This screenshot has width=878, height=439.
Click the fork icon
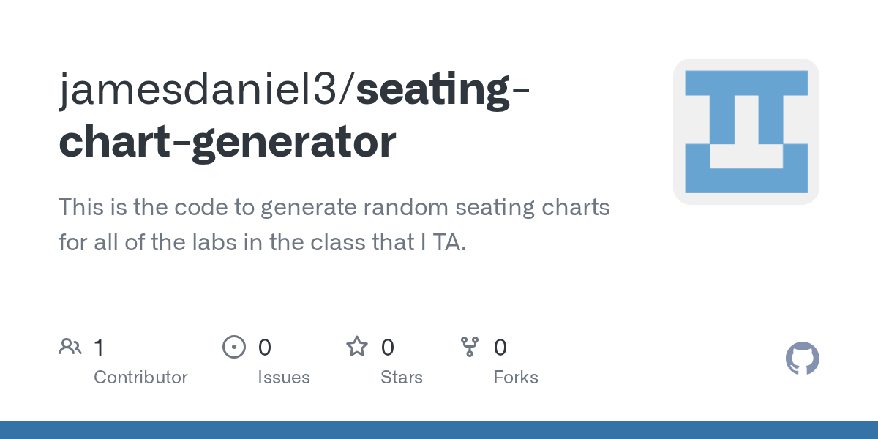470,347
